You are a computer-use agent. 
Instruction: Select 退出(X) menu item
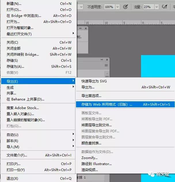(39, 178)
